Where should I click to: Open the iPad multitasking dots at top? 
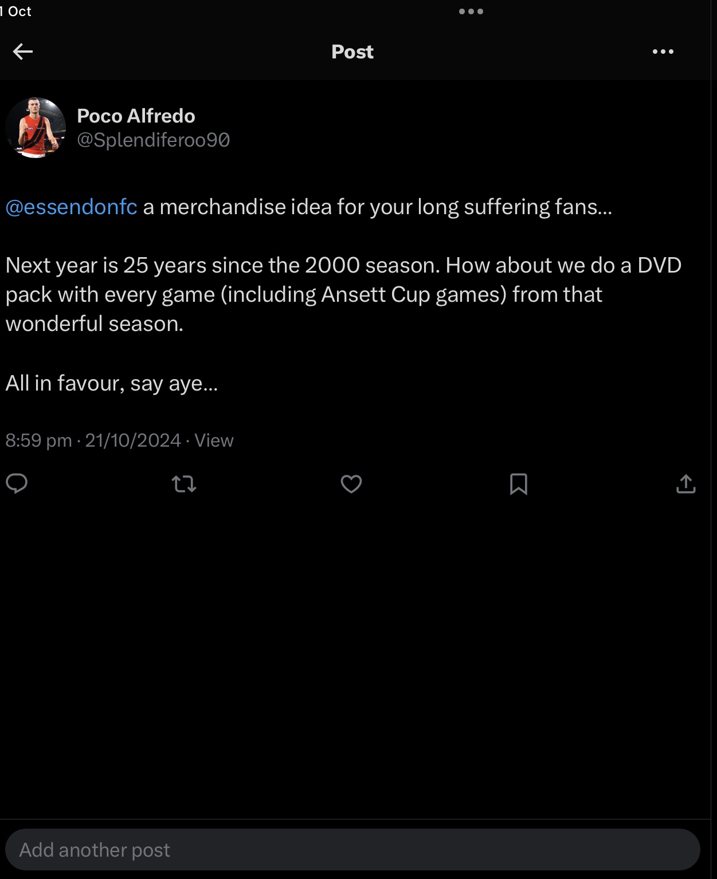point(471,11)
